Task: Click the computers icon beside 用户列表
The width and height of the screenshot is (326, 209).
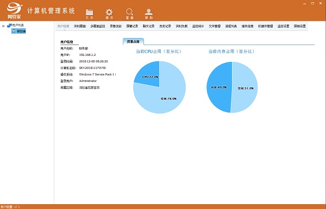Action: coord(9,26)
